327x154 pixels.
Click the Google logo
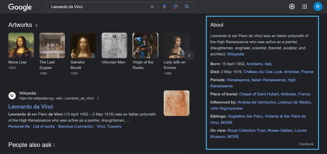click(20, 7)
